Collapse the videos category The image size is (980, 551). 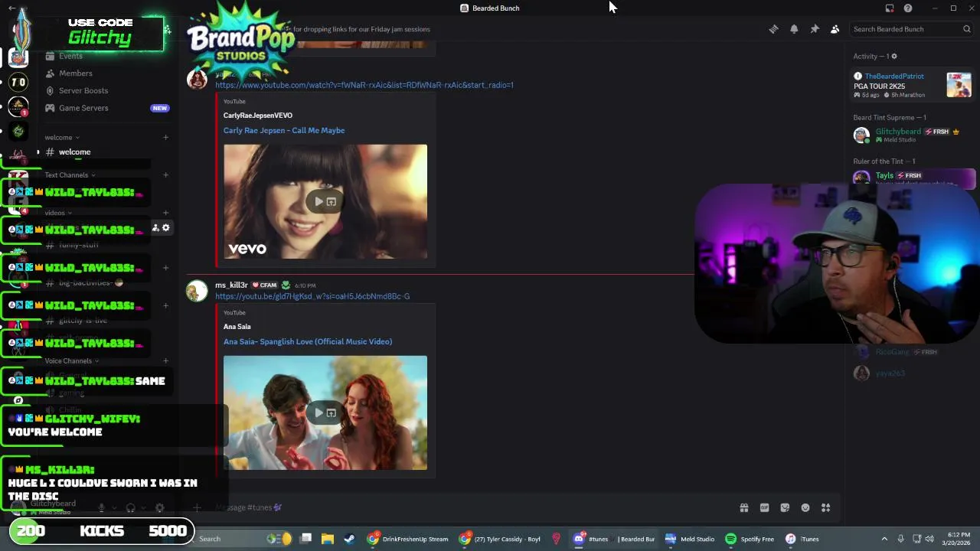point(57,213)
